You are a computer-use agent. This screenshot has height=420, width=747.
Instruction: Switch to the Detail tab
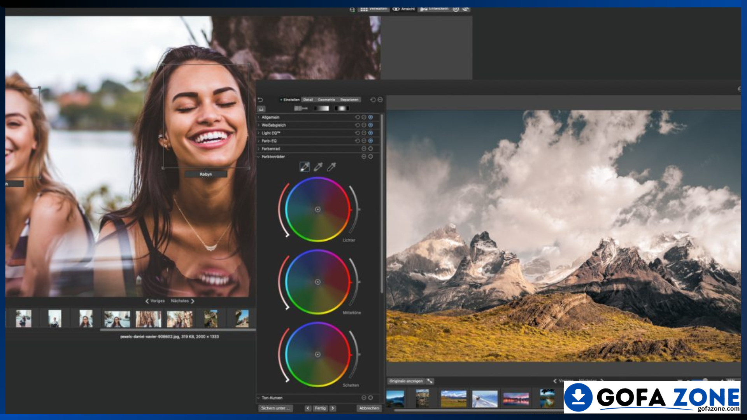coord(308,100)
